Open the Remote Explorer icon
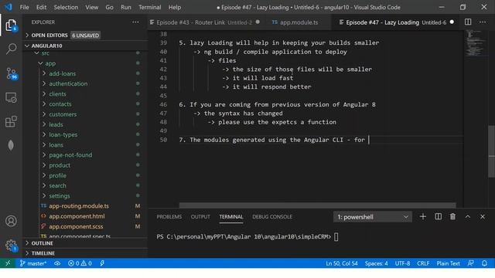495x278 pixels. [x=11, y=98]
